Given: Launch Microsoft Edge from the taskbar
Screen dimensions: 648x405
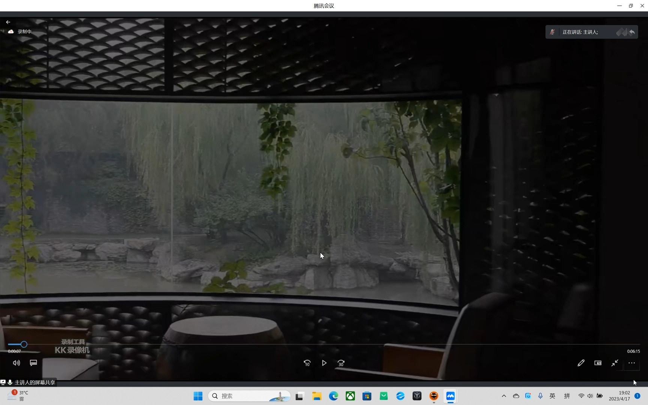Looking at the screenshot, I should [x=333, y=396].
